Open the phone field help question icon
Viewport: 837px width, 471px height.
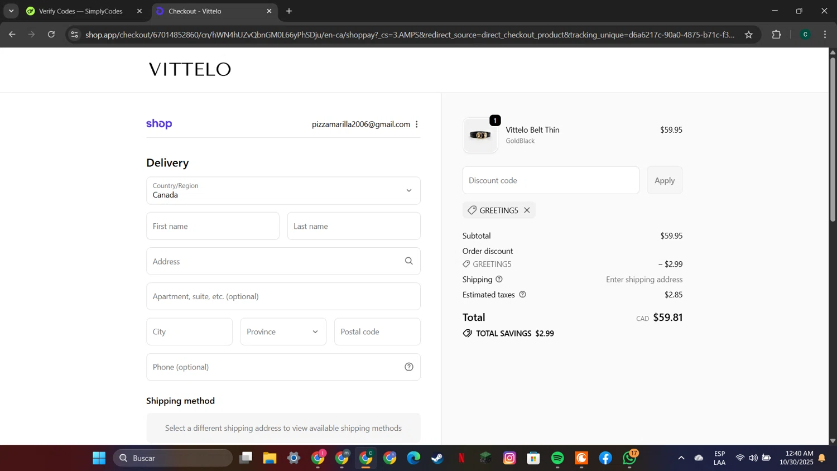coord(409,367)
